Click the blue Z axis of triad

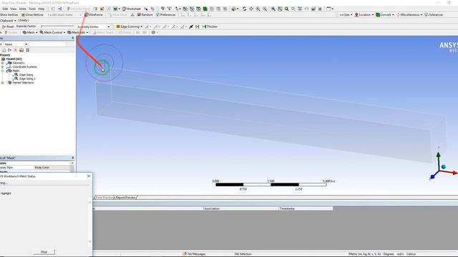click(x=432, y=176)
